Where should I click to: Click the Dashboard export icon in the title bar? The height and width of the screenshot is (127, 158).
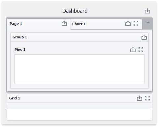coord(147,11)
